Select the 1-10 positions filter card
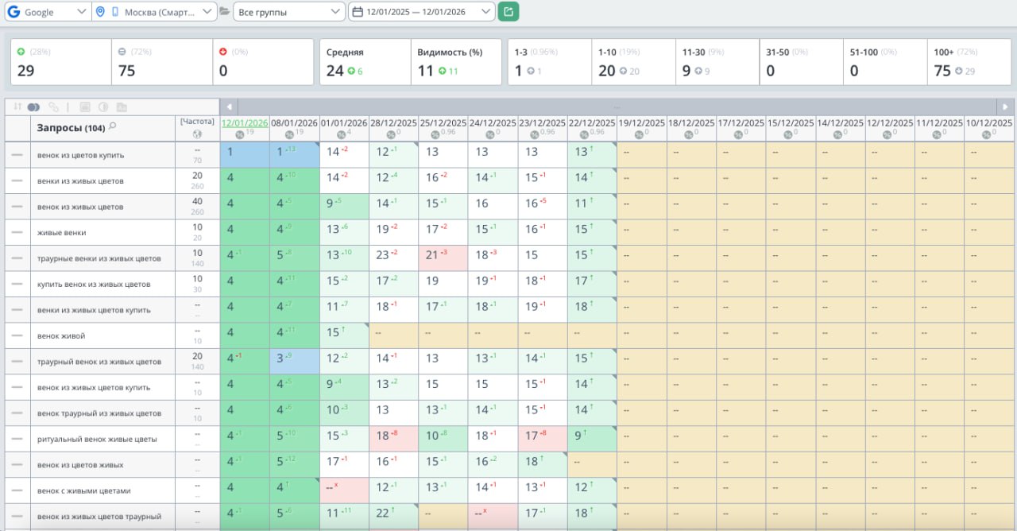 [634, 62]
